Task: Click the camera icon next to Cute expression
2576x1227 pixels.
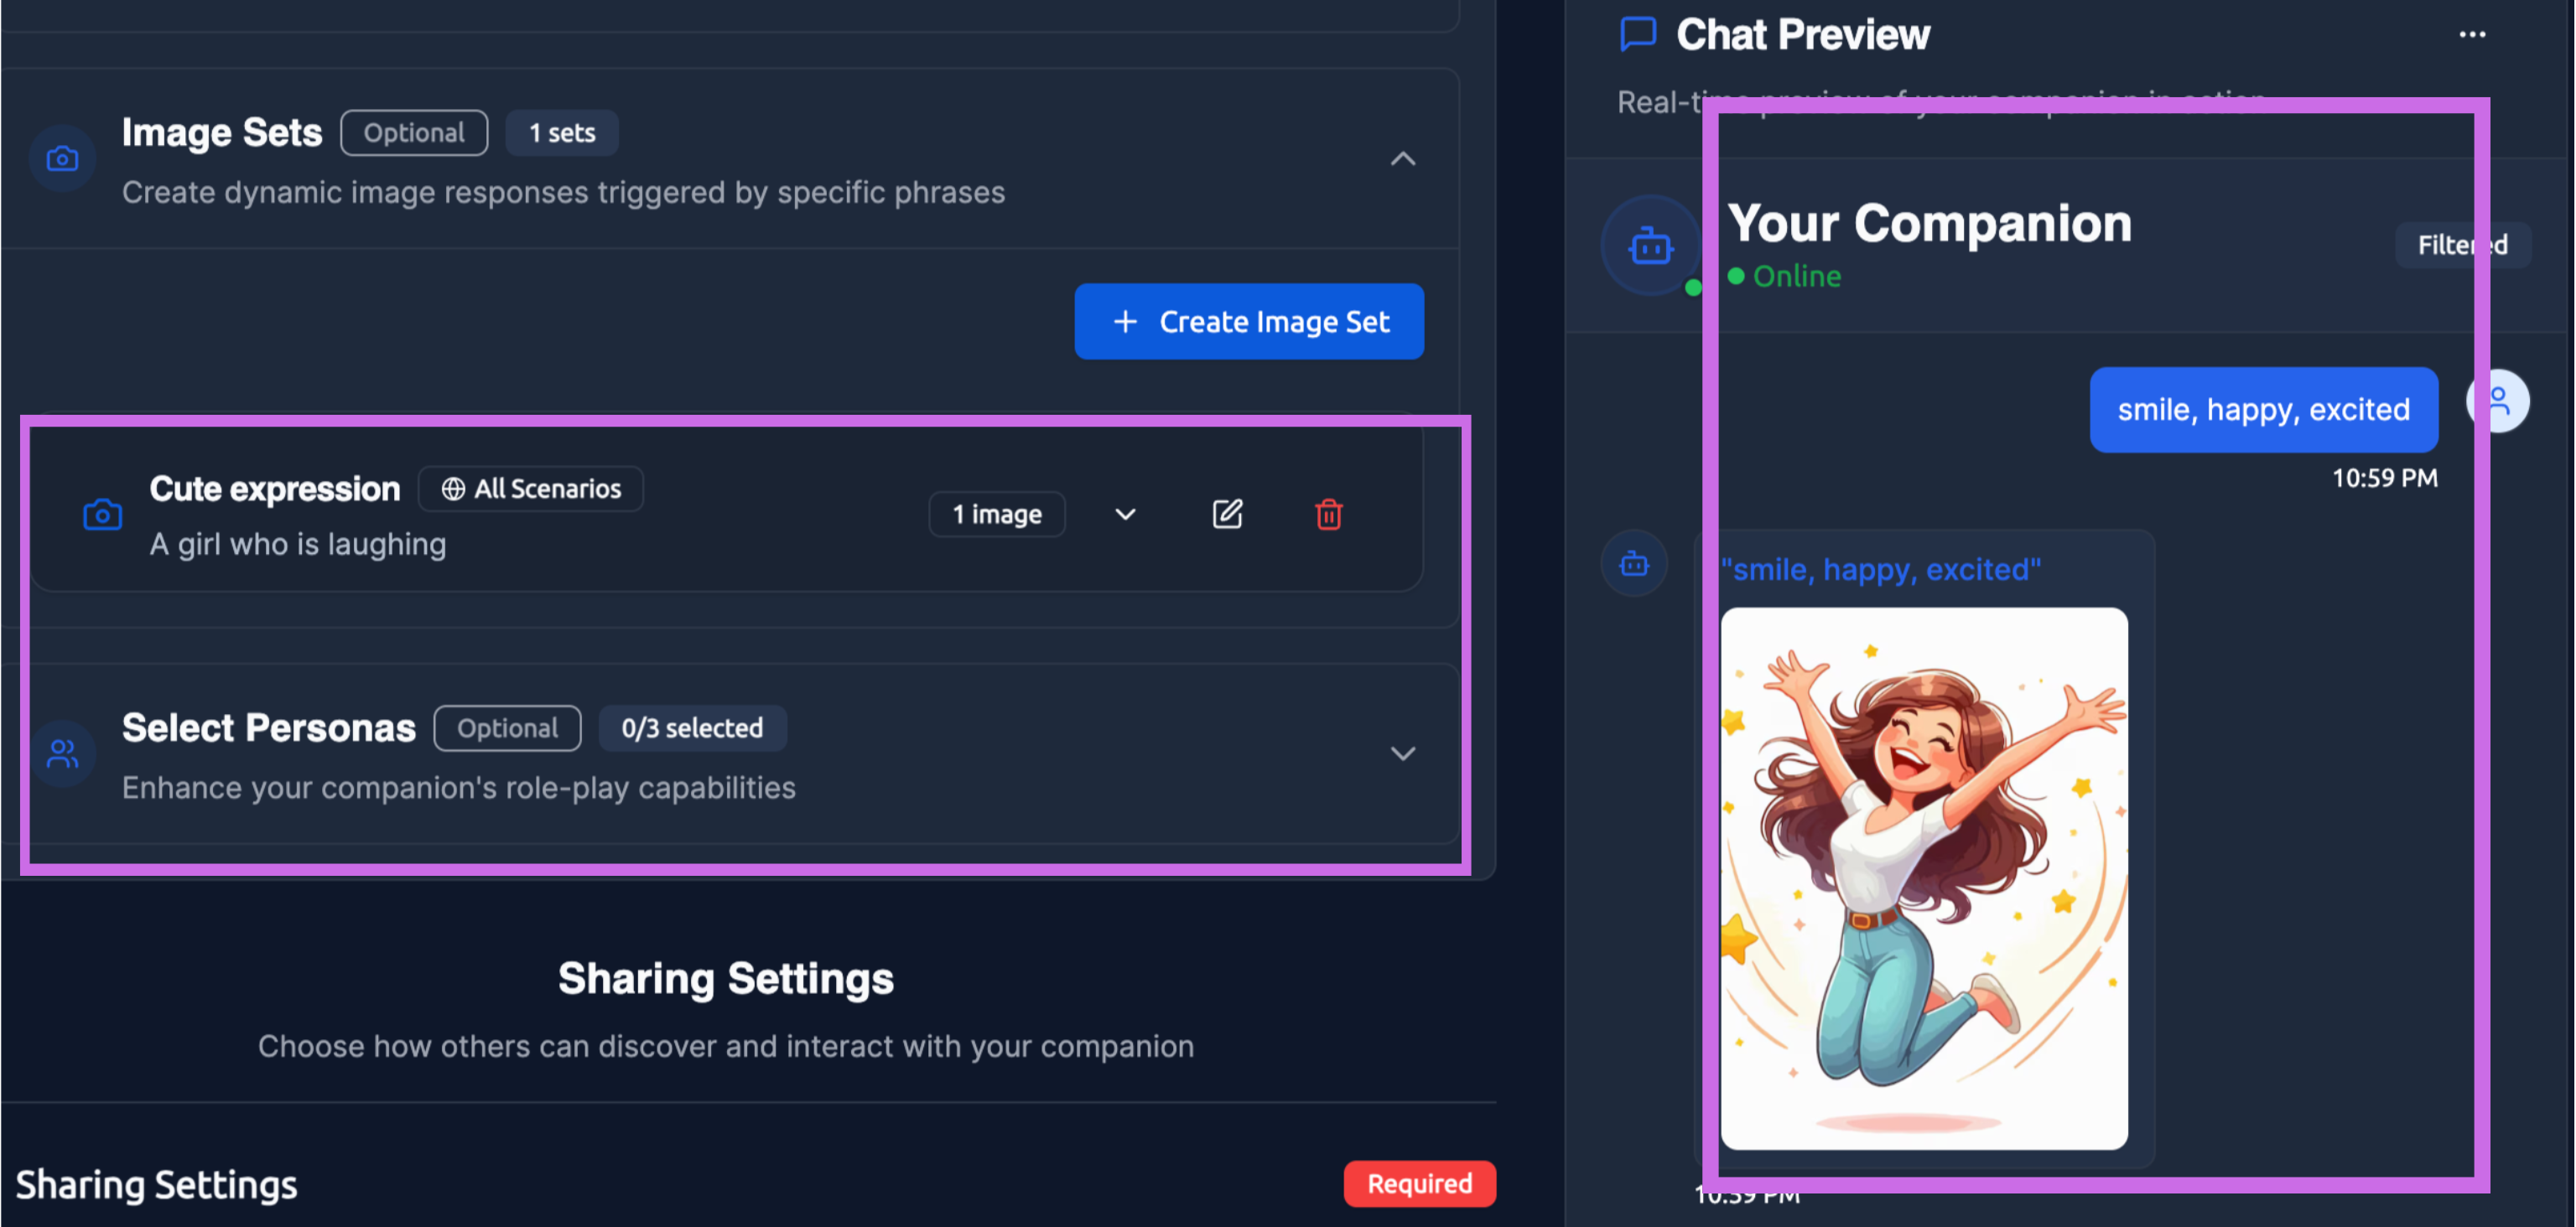Action: [102, 515]
